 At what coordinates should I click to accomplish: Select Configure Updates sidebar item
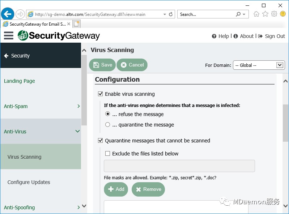pyautogui.click(x=41, y=182)
